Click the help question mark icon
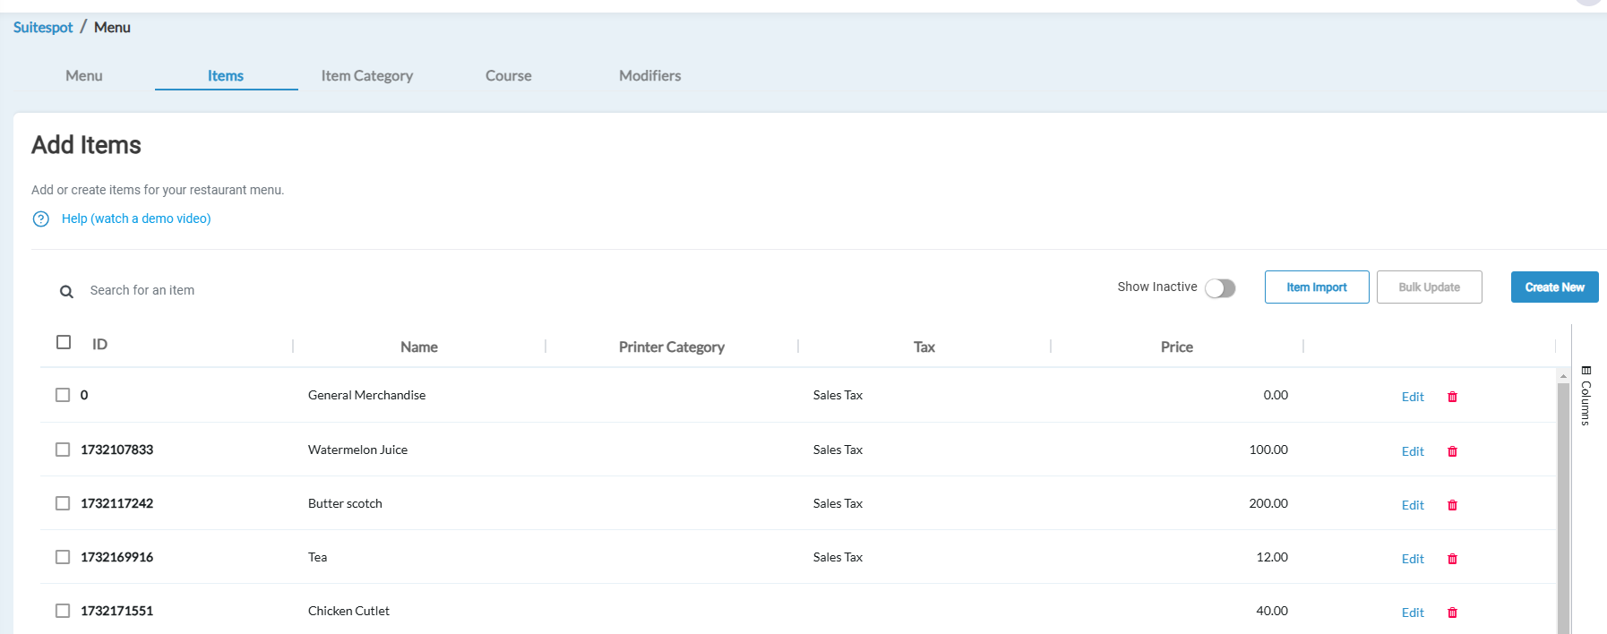Screen dimensions: 1607x634 pyautogui.click(x=41, y=219)
